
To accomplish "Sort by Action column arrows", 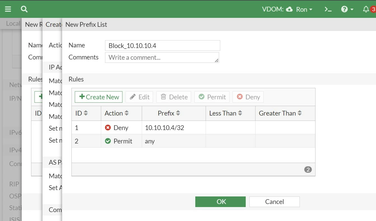I will pos(127,113).
